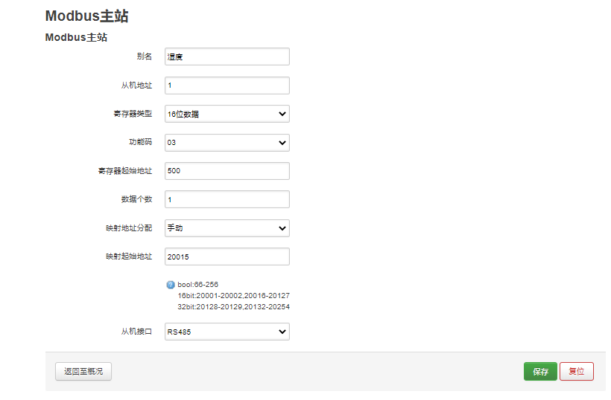Click the bool:66-256 hint text

(x=197, y=285)
